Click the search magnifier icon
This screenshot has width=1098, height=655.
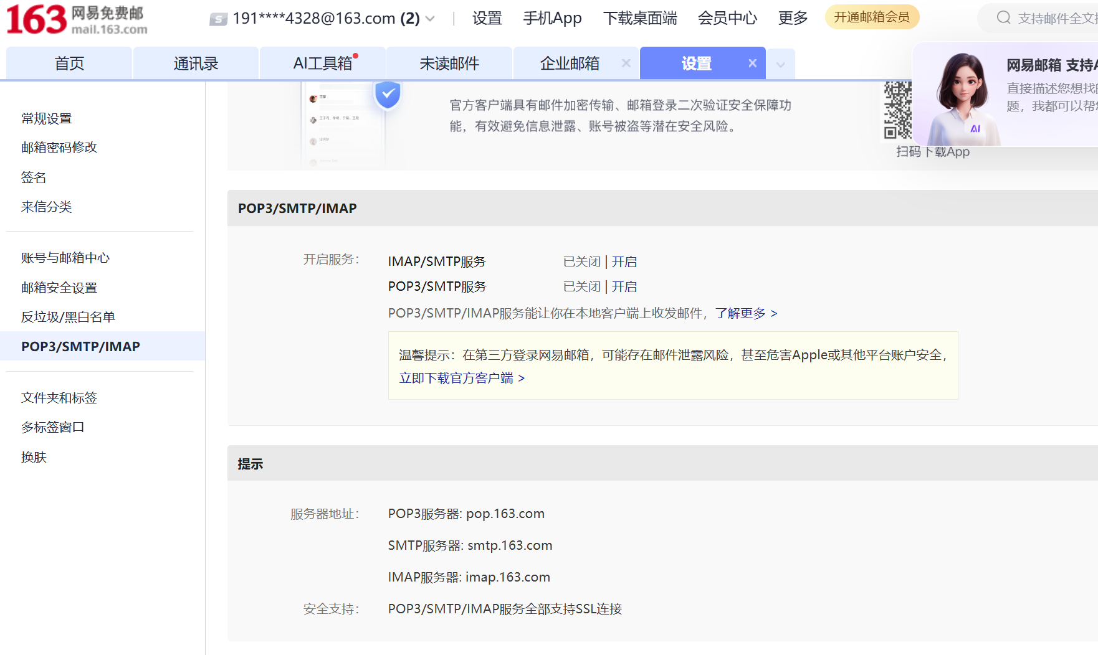1003,17
